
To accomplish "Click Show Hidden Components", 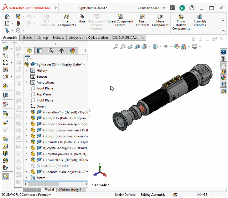I will click(x=181, y=22).
